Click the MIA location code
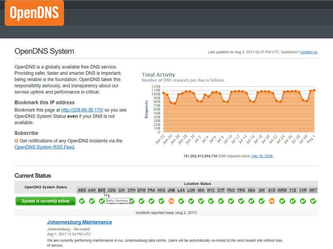Image resolution: width=333 pixels, height=249 pixels. (201, 190)
